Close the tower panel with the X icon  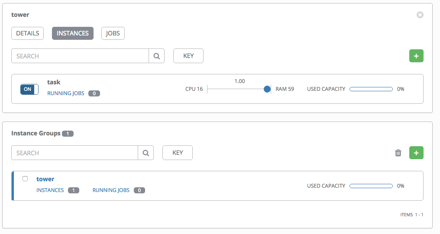[420, 15]
